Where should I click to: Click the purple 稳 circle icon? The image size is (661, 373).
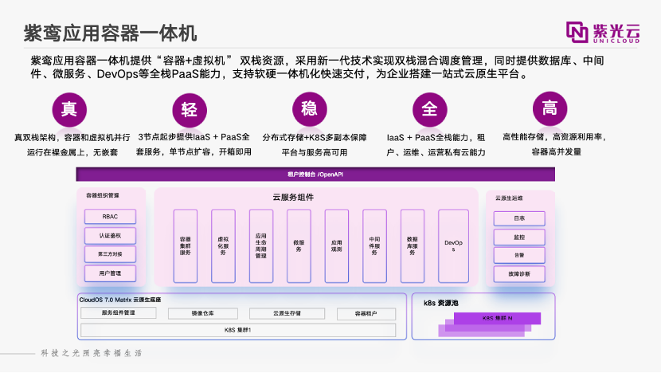pos(309,109)
